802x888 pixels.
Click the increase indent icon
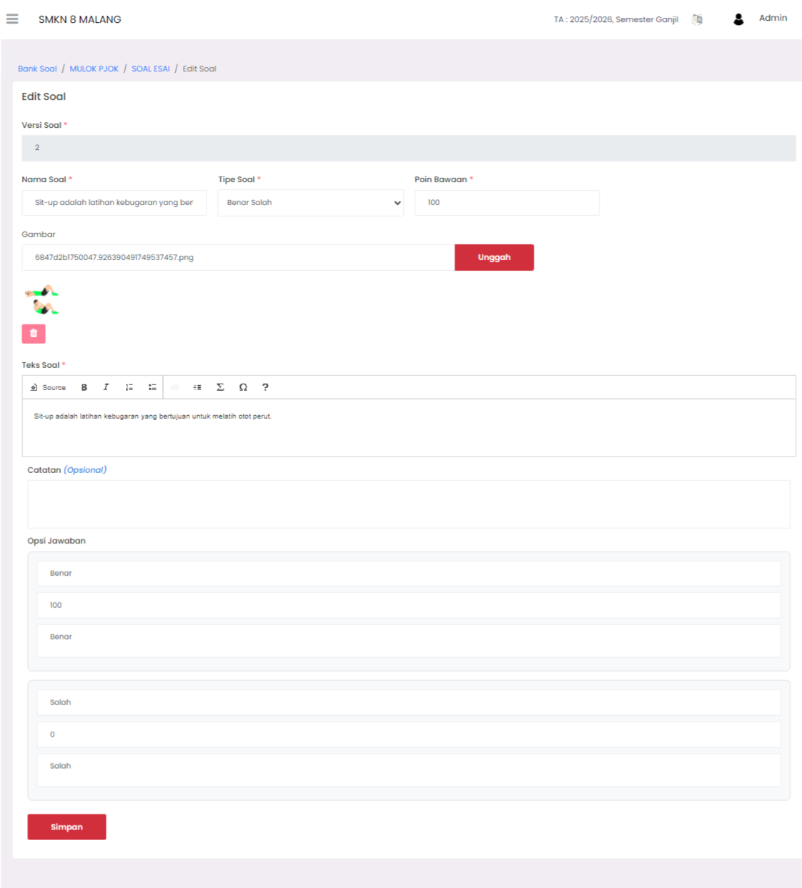click(197, 387)
